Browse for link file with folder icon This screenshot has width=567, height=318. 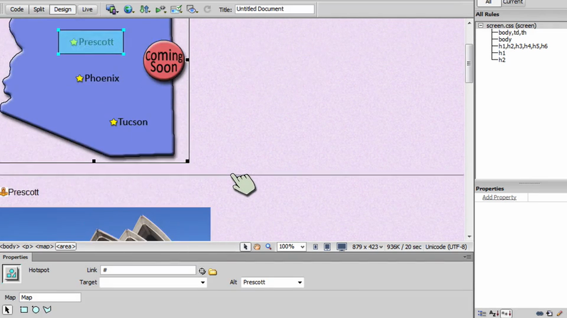click(x=213, y=272)
